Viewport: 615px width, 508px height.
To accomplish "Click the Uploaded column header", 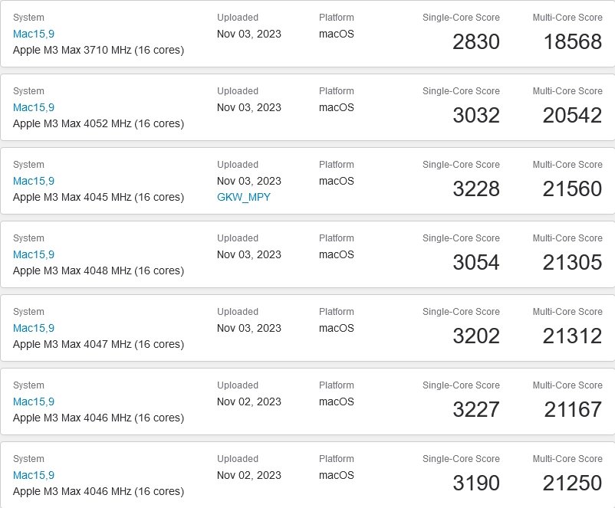I will pos(238,17).
